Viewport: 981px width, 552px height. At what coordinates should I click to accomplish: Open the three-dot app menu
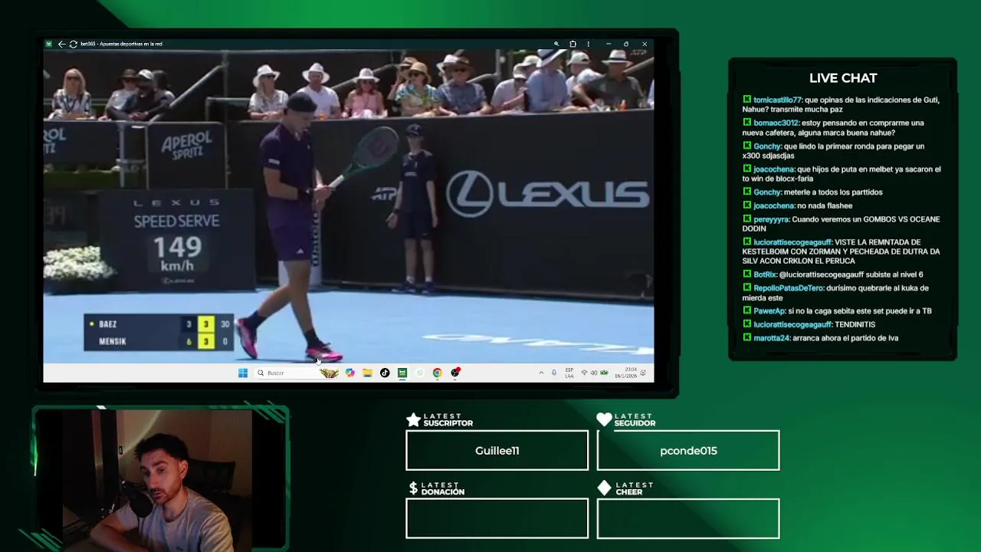tap(588, 44)
